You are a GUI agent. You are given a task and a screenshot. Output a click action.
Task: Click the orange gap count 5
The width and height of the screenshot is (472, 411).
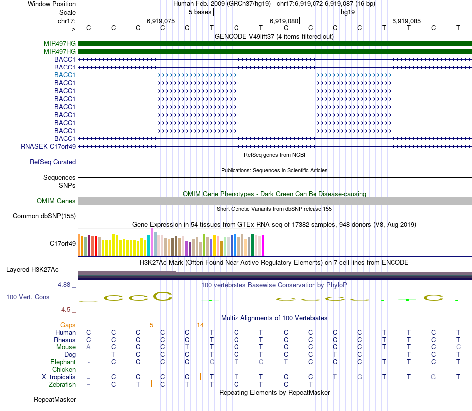(x=151, y=325)
